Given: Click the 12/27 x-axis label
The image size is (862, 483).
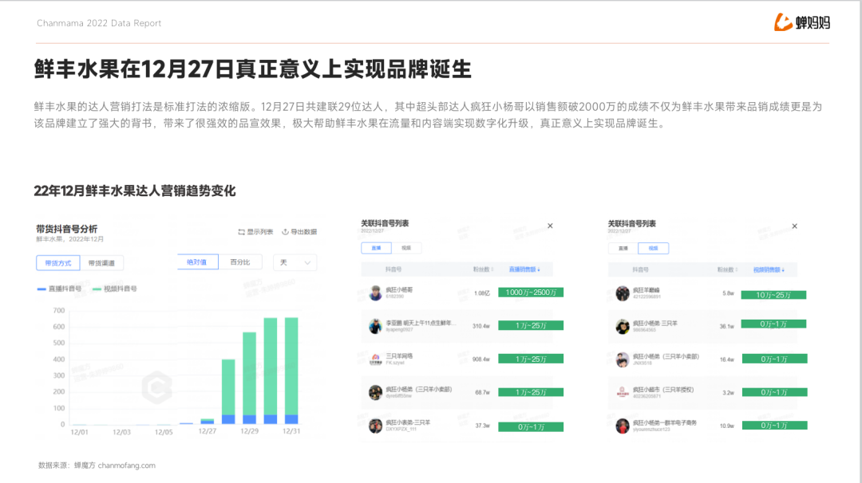Looking at the screenshot, I should (x=208, y=431).
